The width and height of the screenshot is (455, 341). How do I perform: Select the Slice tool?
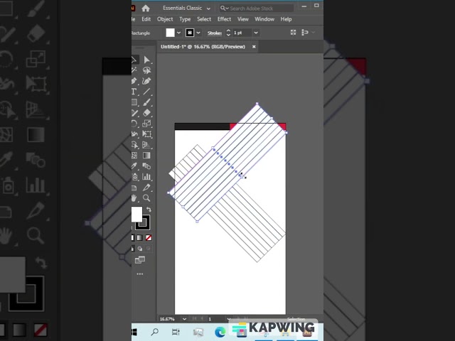click(146, 188)
